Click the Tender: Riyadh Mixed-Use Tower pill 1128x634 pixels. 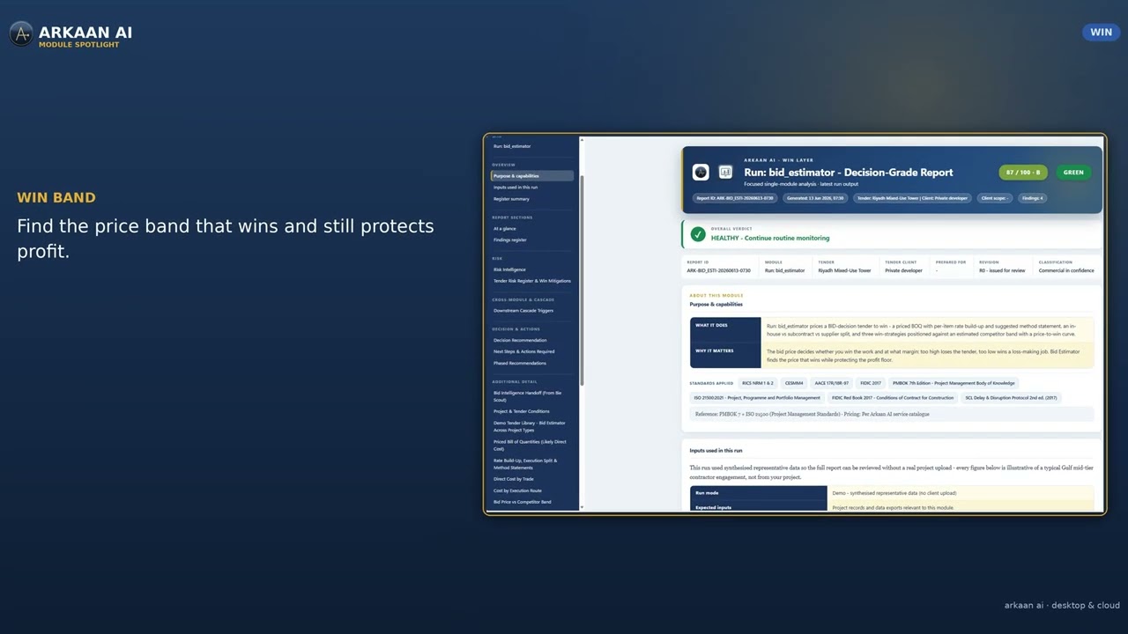912,198
